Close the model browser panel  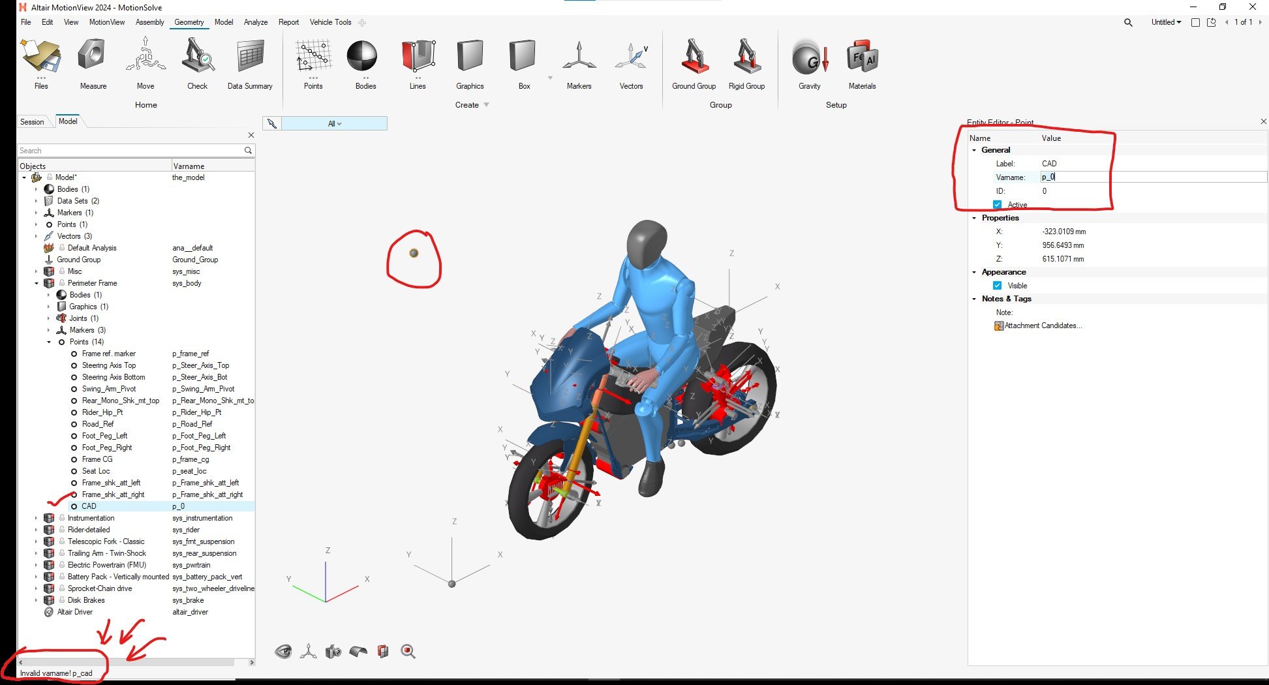pos(251,135)
